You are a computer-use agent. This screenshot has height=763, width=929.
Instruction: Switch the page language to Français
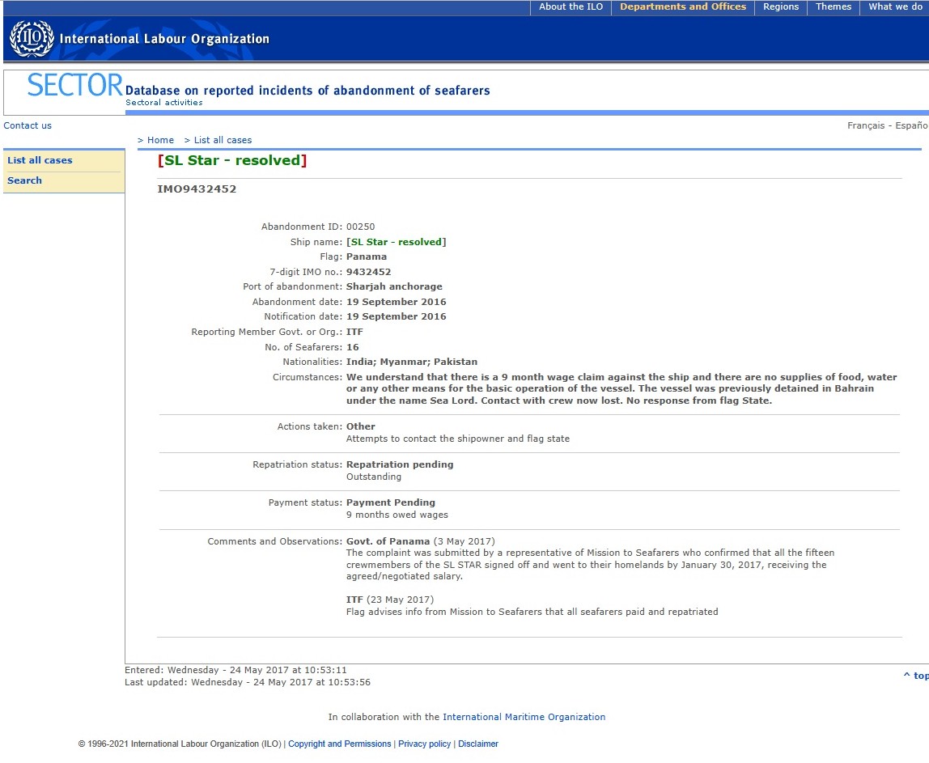pos(865,125)
